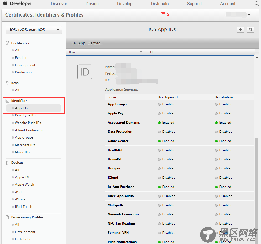Select App IDs in sidebar
261x244 pixels.
point(33,108)
